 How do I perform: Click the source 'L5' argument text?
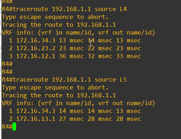point(123,79)
